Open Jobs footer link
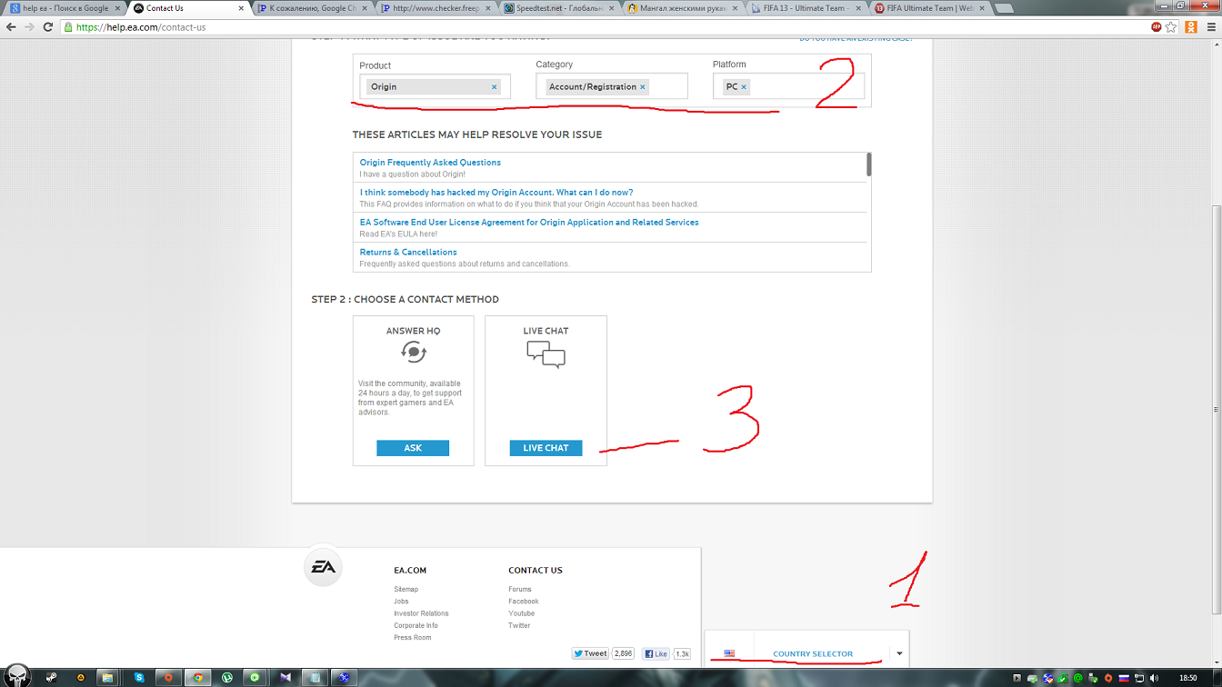Screen dimensions: 1222x687 401,602
